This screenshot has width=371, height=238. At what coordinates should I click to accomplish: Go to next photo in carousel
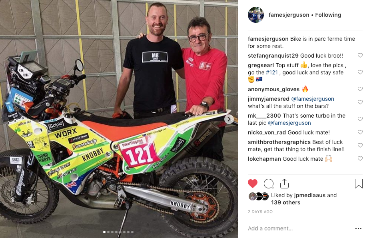click(229, 119)
